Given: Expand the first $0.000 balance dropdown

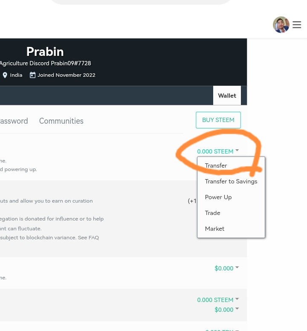Looking at the screenshot, I should (x=226, y=268).
